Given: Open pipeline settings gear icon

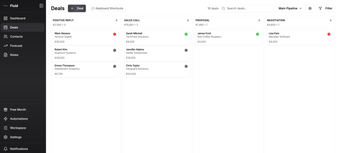Looking at the screenshot, I should point(310,8).
